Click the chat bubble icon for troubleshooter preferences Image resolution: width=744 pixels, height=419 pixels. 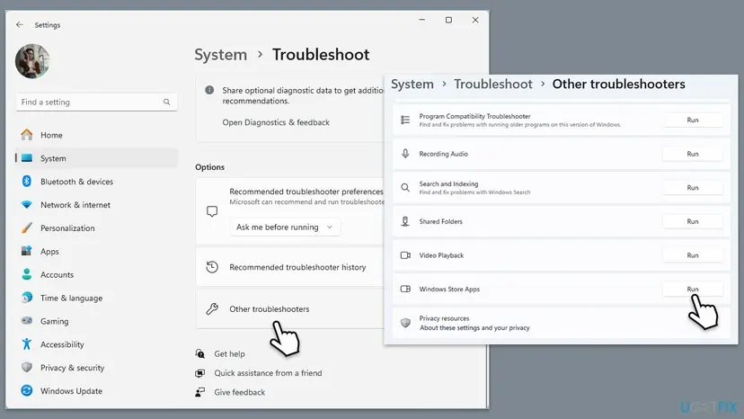212,211
